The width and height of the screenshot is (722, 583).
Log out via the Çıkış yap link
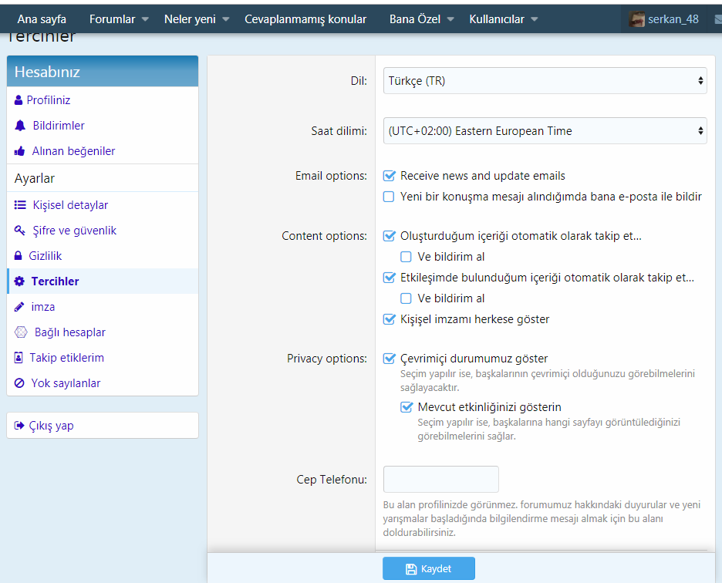(51, 426)
